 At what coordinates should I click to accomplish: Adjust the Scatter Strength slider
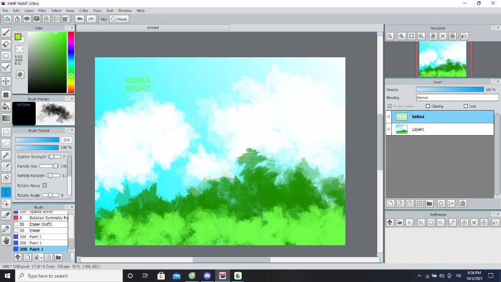tap(55, 157)
